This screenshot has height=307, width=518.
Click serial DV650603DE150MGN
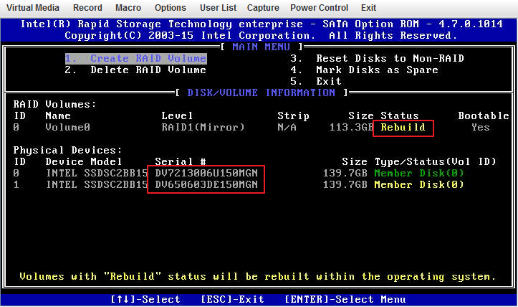click(x=206, y=184)
